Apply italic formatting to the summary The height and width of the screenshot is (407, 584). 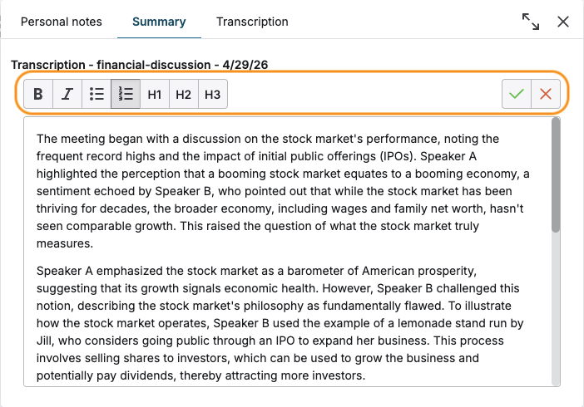(67, 94)
